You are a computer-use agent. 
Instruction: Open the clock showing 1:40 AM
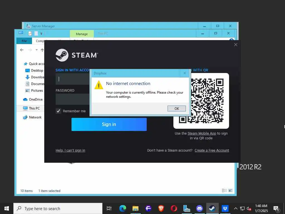pyautogui.click(x=261, y=208)
